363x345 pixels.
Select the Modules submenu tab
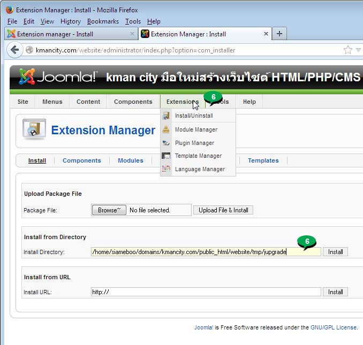[x=131, y=160]
